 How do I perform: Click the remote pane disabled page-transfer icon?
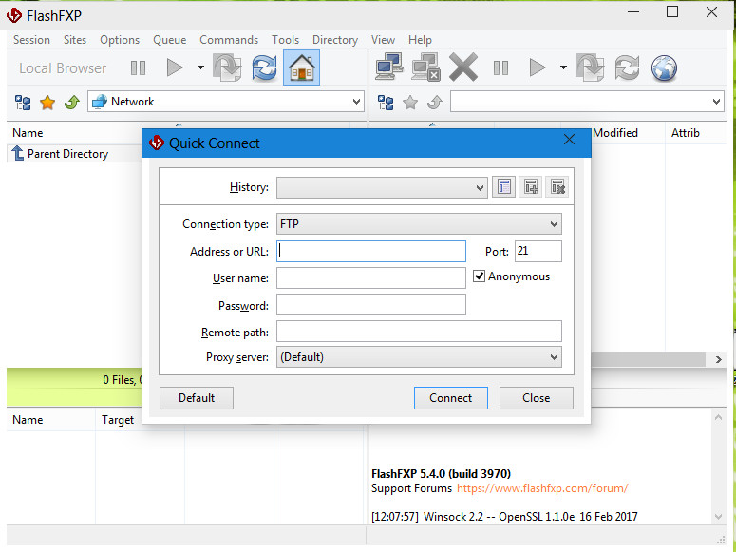[590, 67]
